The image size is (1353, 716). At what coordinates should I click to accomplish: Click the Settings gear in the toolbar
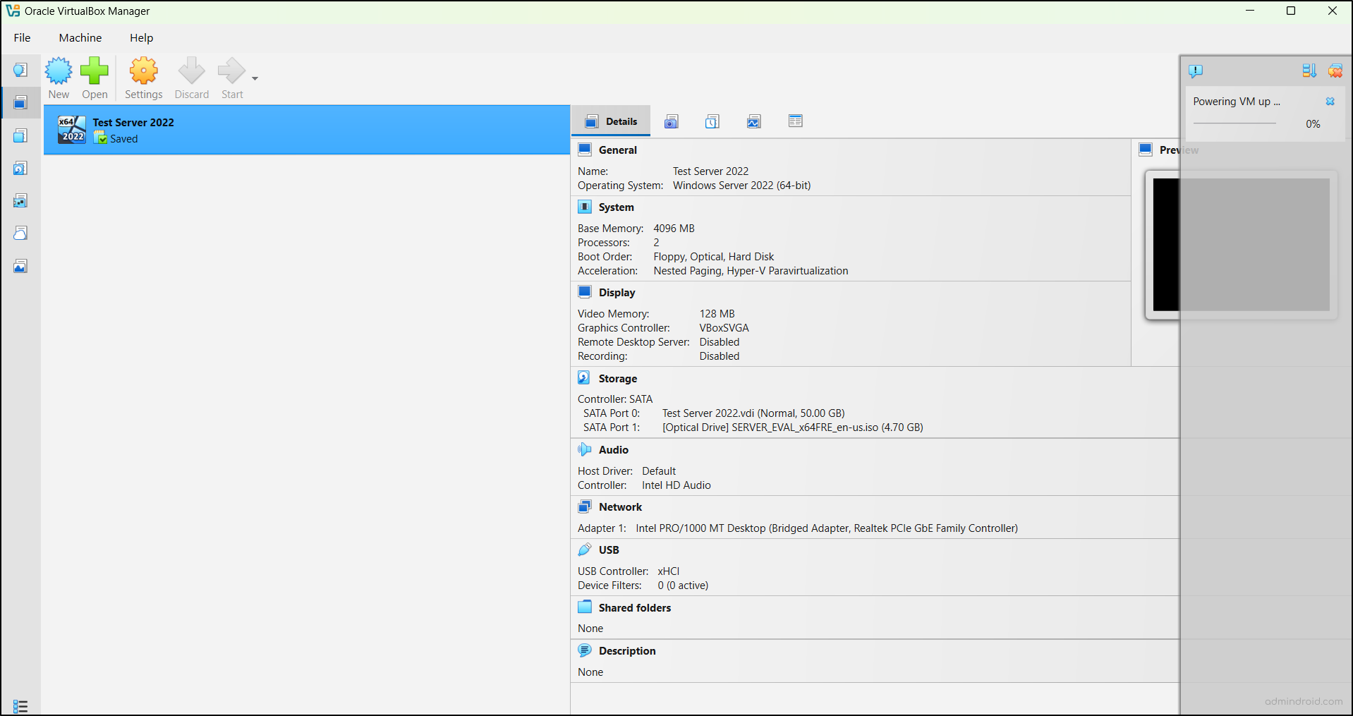142,78
